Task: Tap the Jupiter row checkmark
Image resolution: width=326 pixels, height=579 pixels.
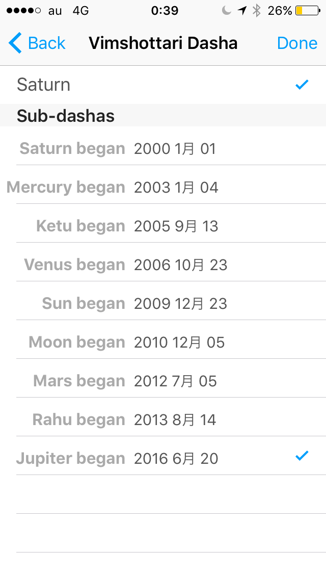Action: click(x=302, y=456)
